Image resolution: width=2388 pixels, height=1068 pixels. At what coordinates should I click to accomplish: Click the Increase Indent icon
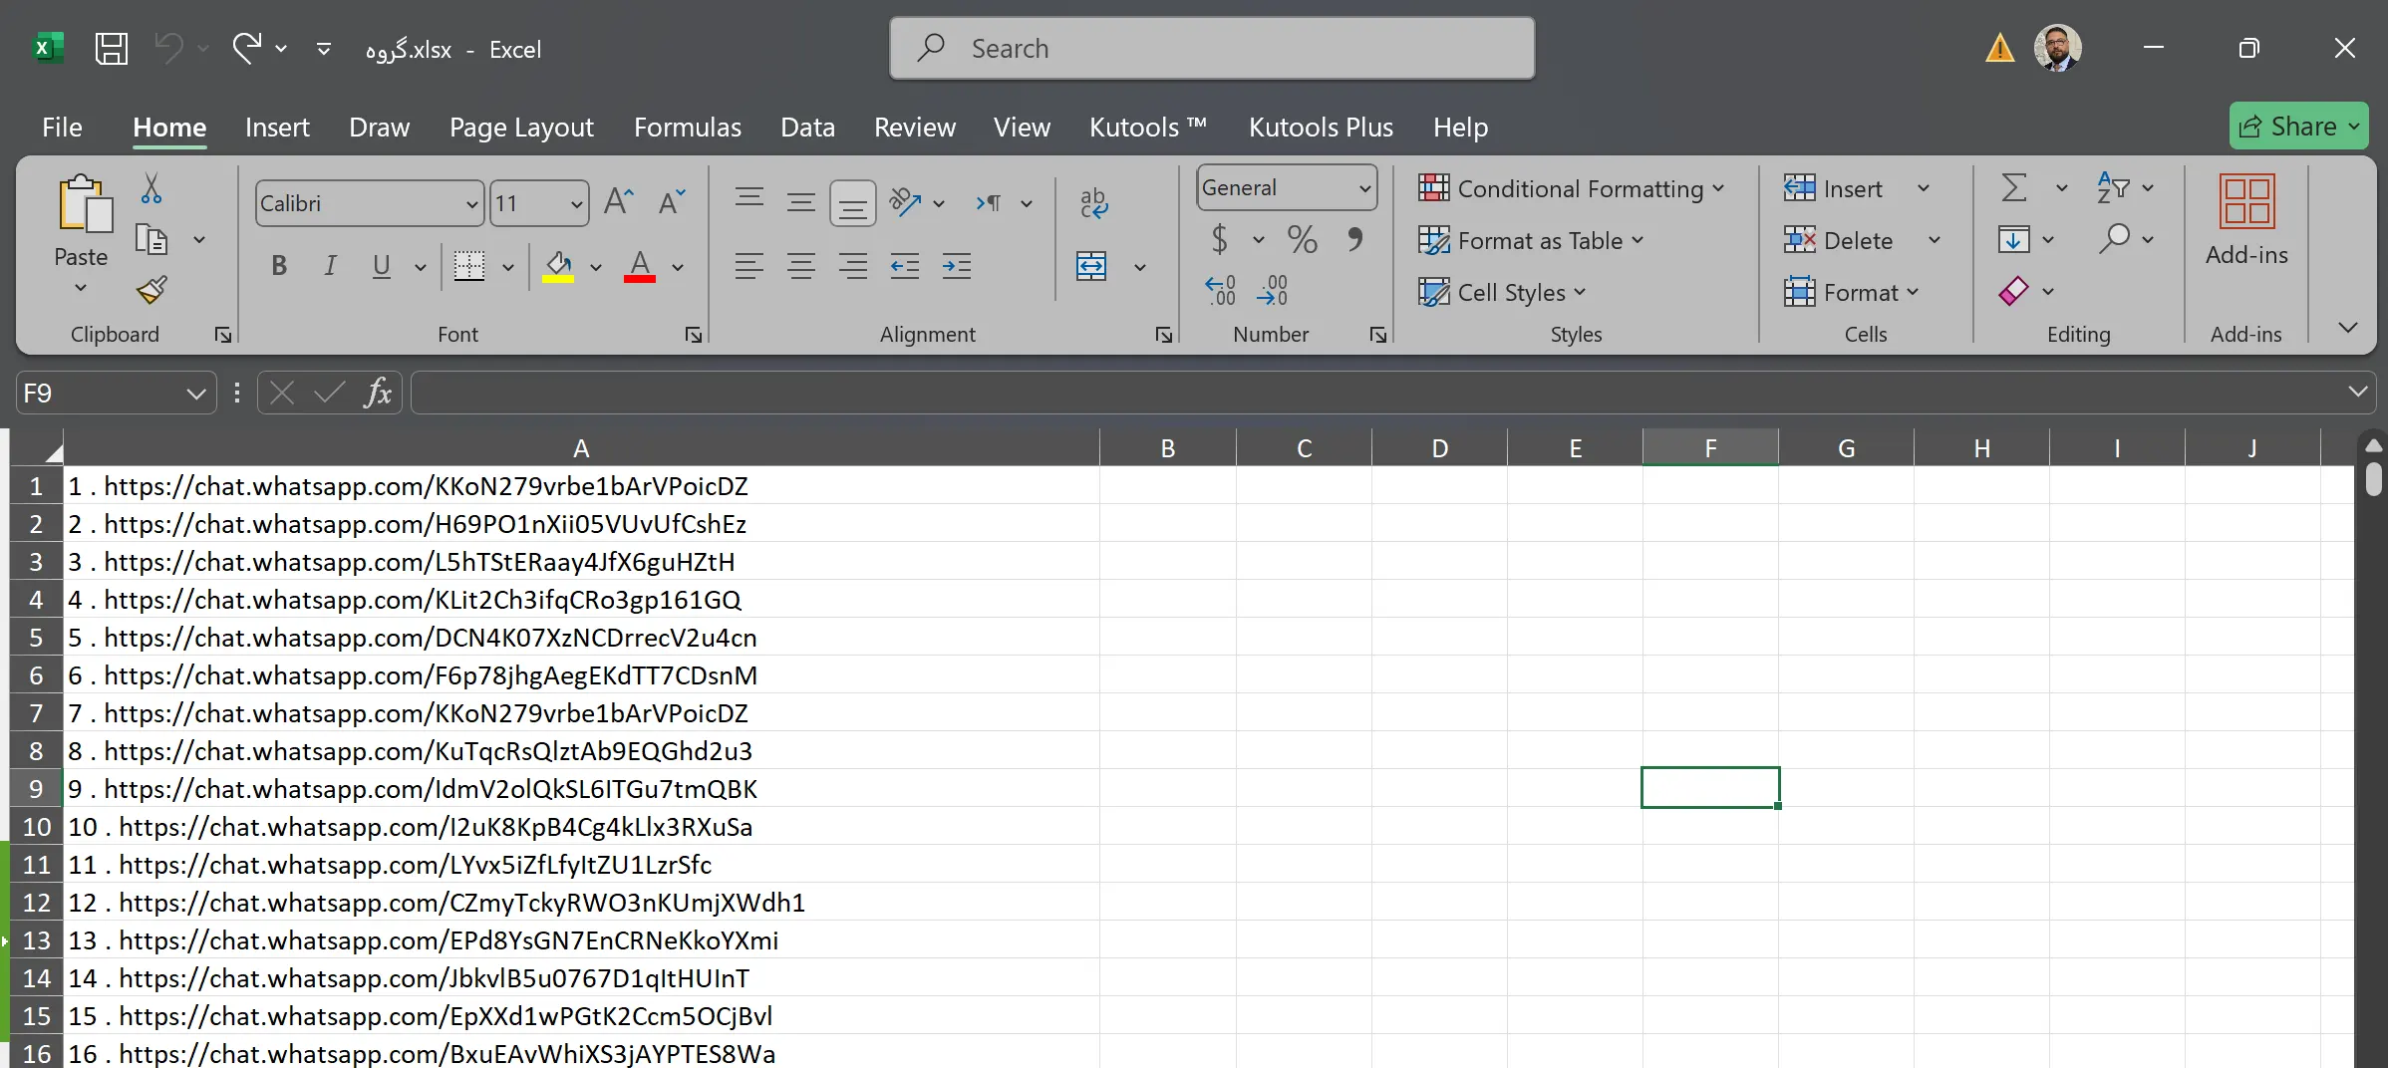click(x=957, y=266)
